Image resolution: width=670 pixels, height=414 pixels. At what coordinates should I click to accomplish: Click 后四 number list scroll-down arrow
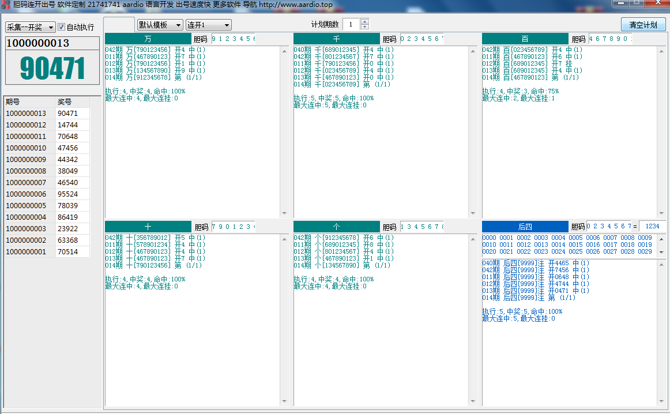661,252
